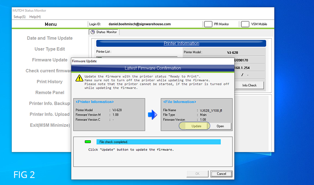Click the Login ID email address
The height and width of the screenshot is (185, 314).
click(140, 24)
